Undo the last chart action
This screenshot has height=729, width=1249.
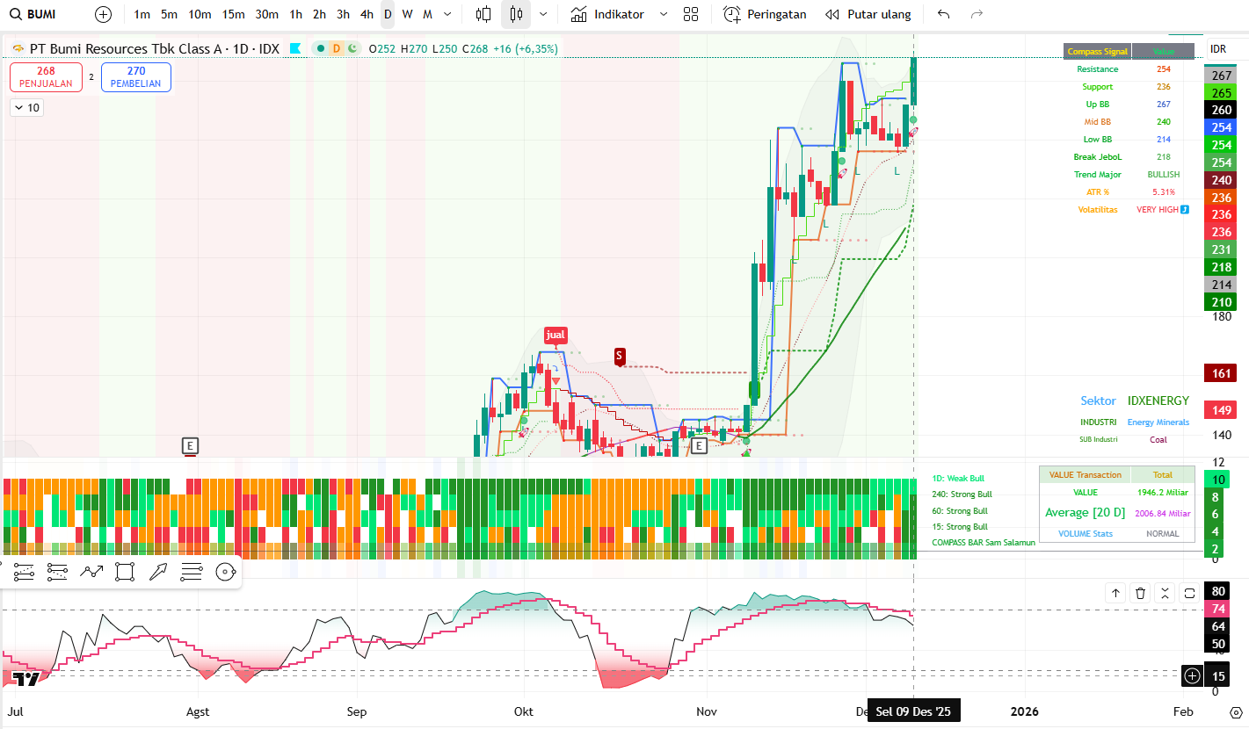pyautogui.click(x=944, y=14)
